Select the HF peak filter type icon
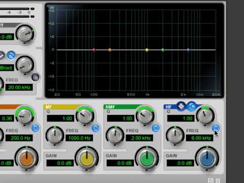The image size is (244, 183). tap(181, 106)
